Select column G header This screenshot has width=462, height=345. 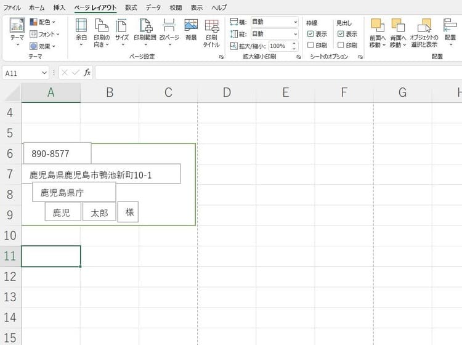pyautogui.click(x=402, y=92)
